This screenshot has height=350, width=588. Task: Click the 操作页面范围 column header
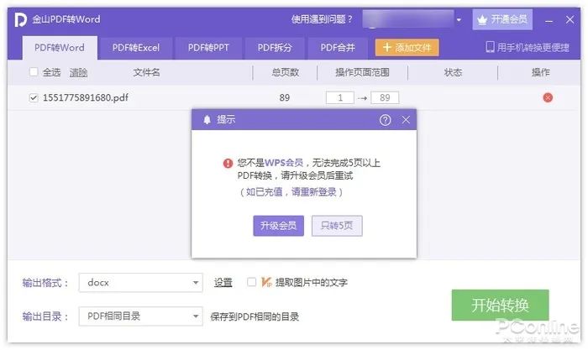coord(362,72)
